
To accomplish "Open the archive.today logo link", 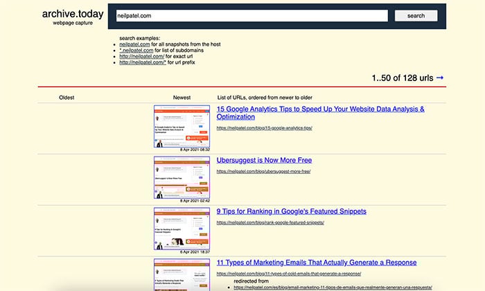I will 73,14.
